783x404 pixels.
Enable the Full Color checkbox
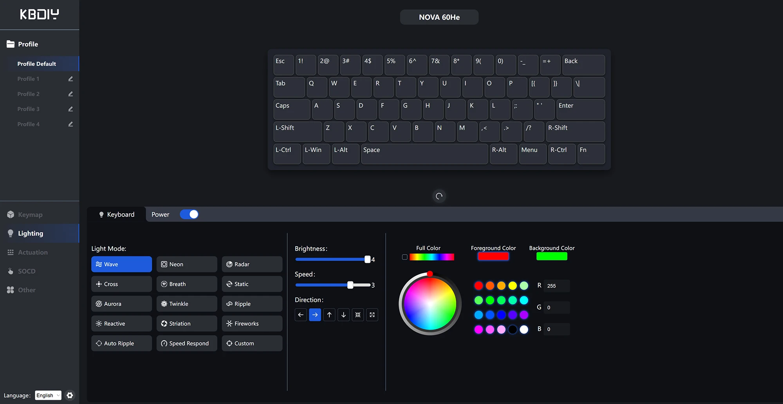pos(405,257)
